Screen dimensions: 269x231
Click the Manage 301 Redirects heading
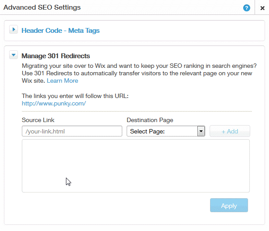point(55,56)
